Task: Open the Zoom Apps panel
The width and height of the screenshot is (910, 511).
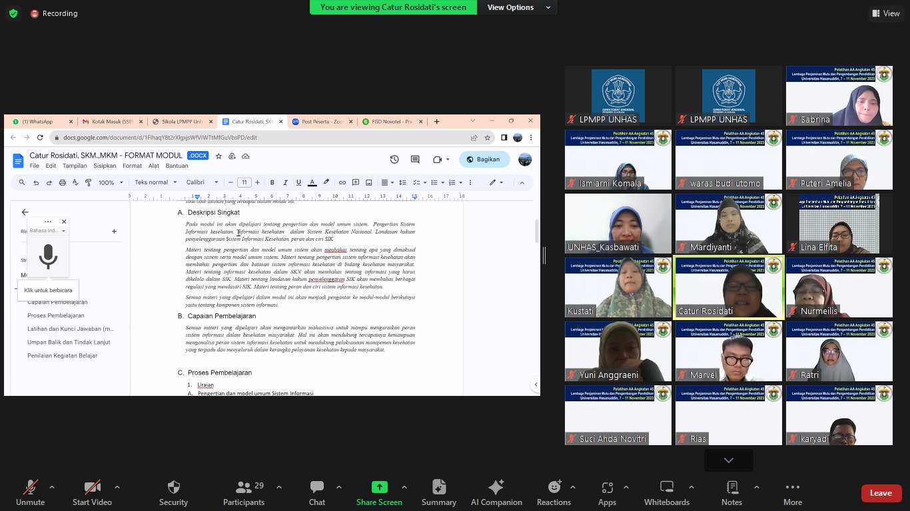Action: [607, 492]
